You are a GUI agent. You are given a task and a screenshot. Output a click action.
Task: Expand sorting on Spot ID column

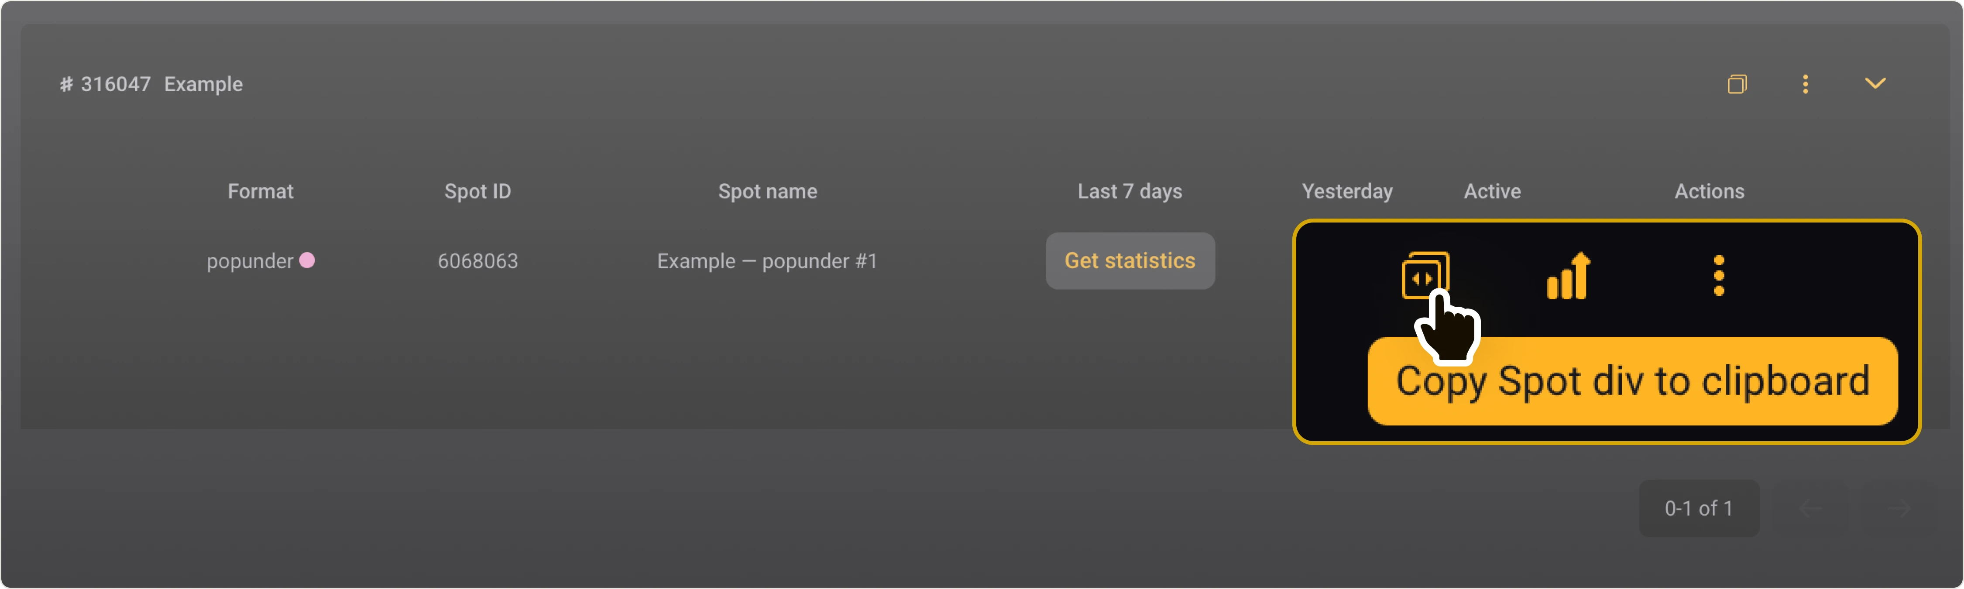click(x=477, y=191)
